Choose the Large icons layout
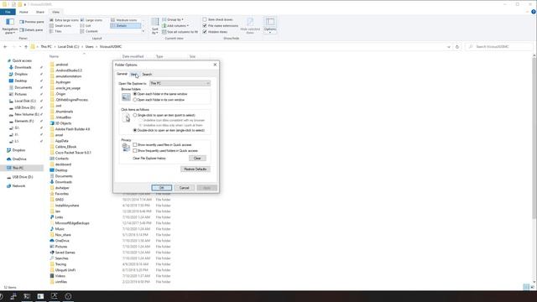This screenshot has height=302, width=537. click(x=91, y=20)
